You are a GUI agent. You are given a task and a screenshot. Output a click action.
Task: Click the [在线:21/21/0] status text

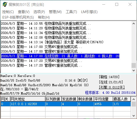(x=111, y=82)
